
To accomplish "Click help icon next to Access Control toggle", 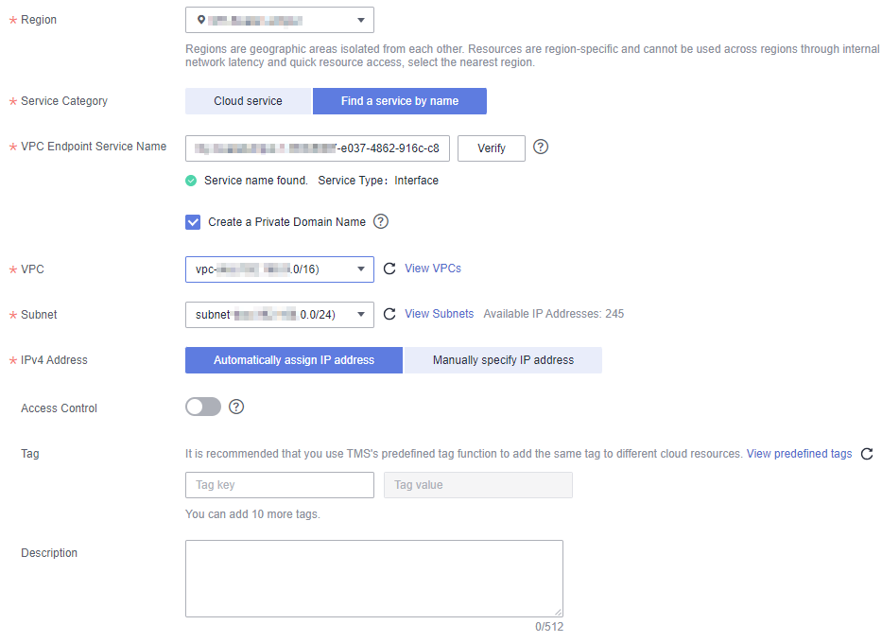I will point(236,407).
